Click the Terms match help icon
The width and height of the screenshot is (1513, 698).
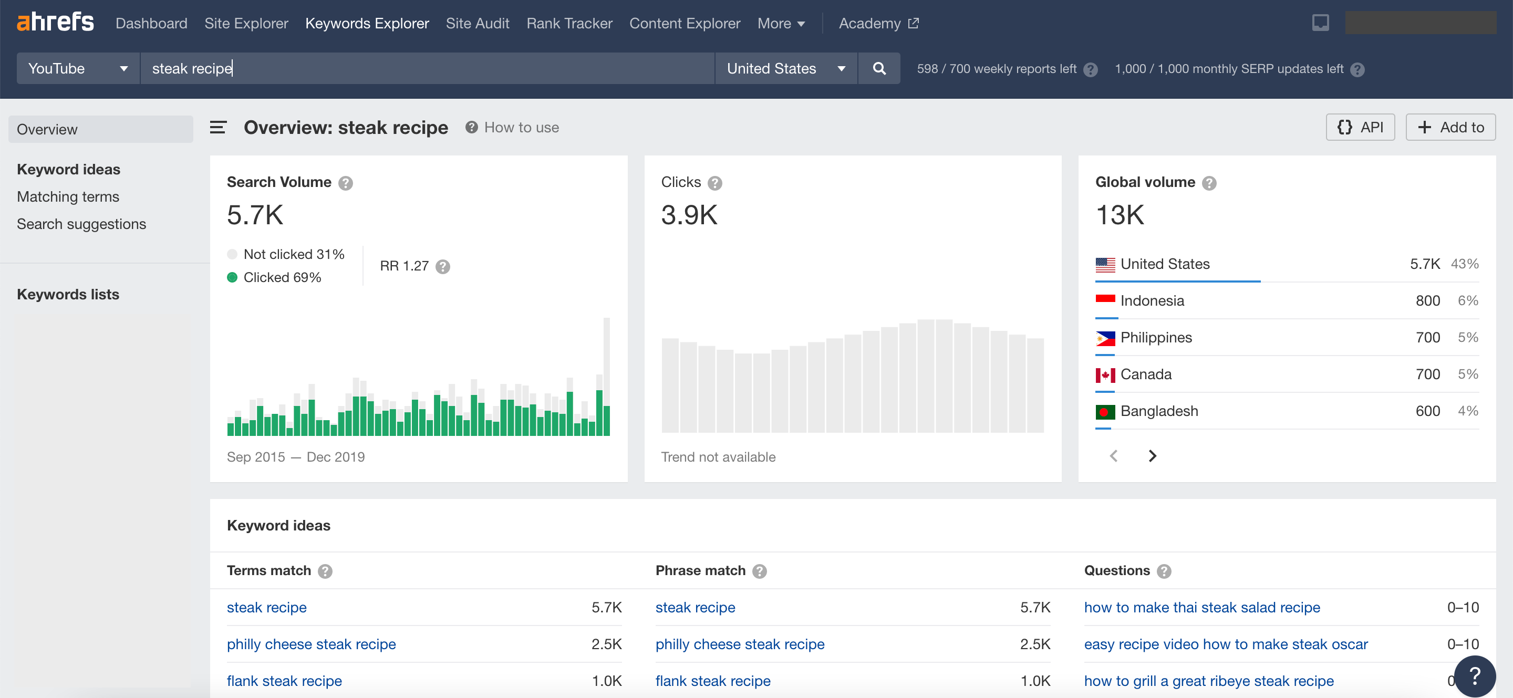coord(325,571)
